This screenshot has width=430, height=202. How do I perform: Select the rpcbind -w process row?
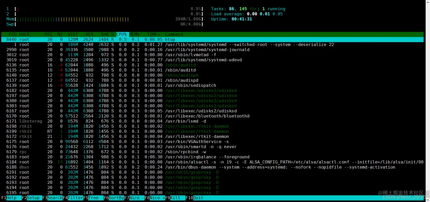(x=212, y=152)
